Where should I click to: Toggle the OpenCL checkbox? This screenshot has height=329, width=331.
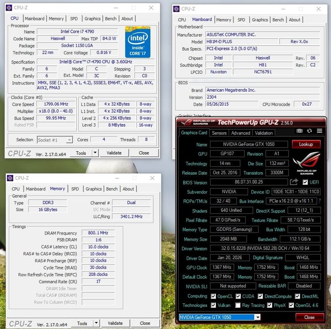pos(214,296)
